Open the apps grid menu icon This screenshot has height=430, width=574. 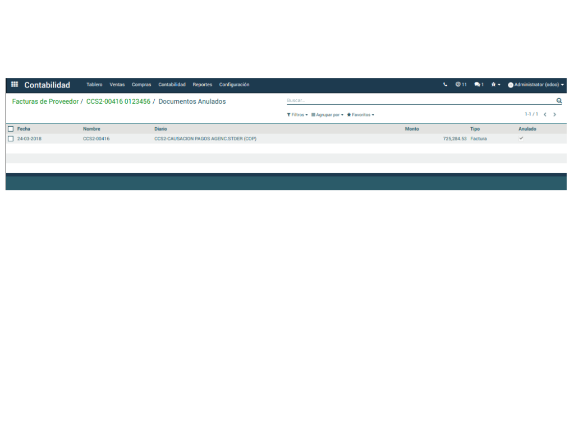(15, 85)
